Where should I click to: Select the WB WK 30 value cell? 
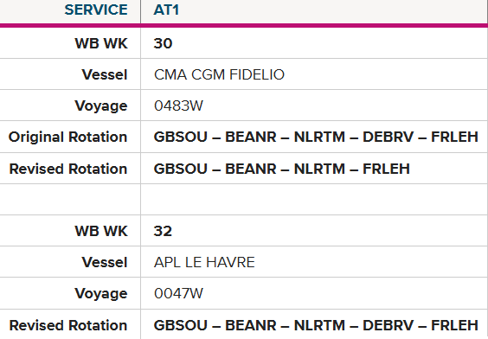point(314,43)
